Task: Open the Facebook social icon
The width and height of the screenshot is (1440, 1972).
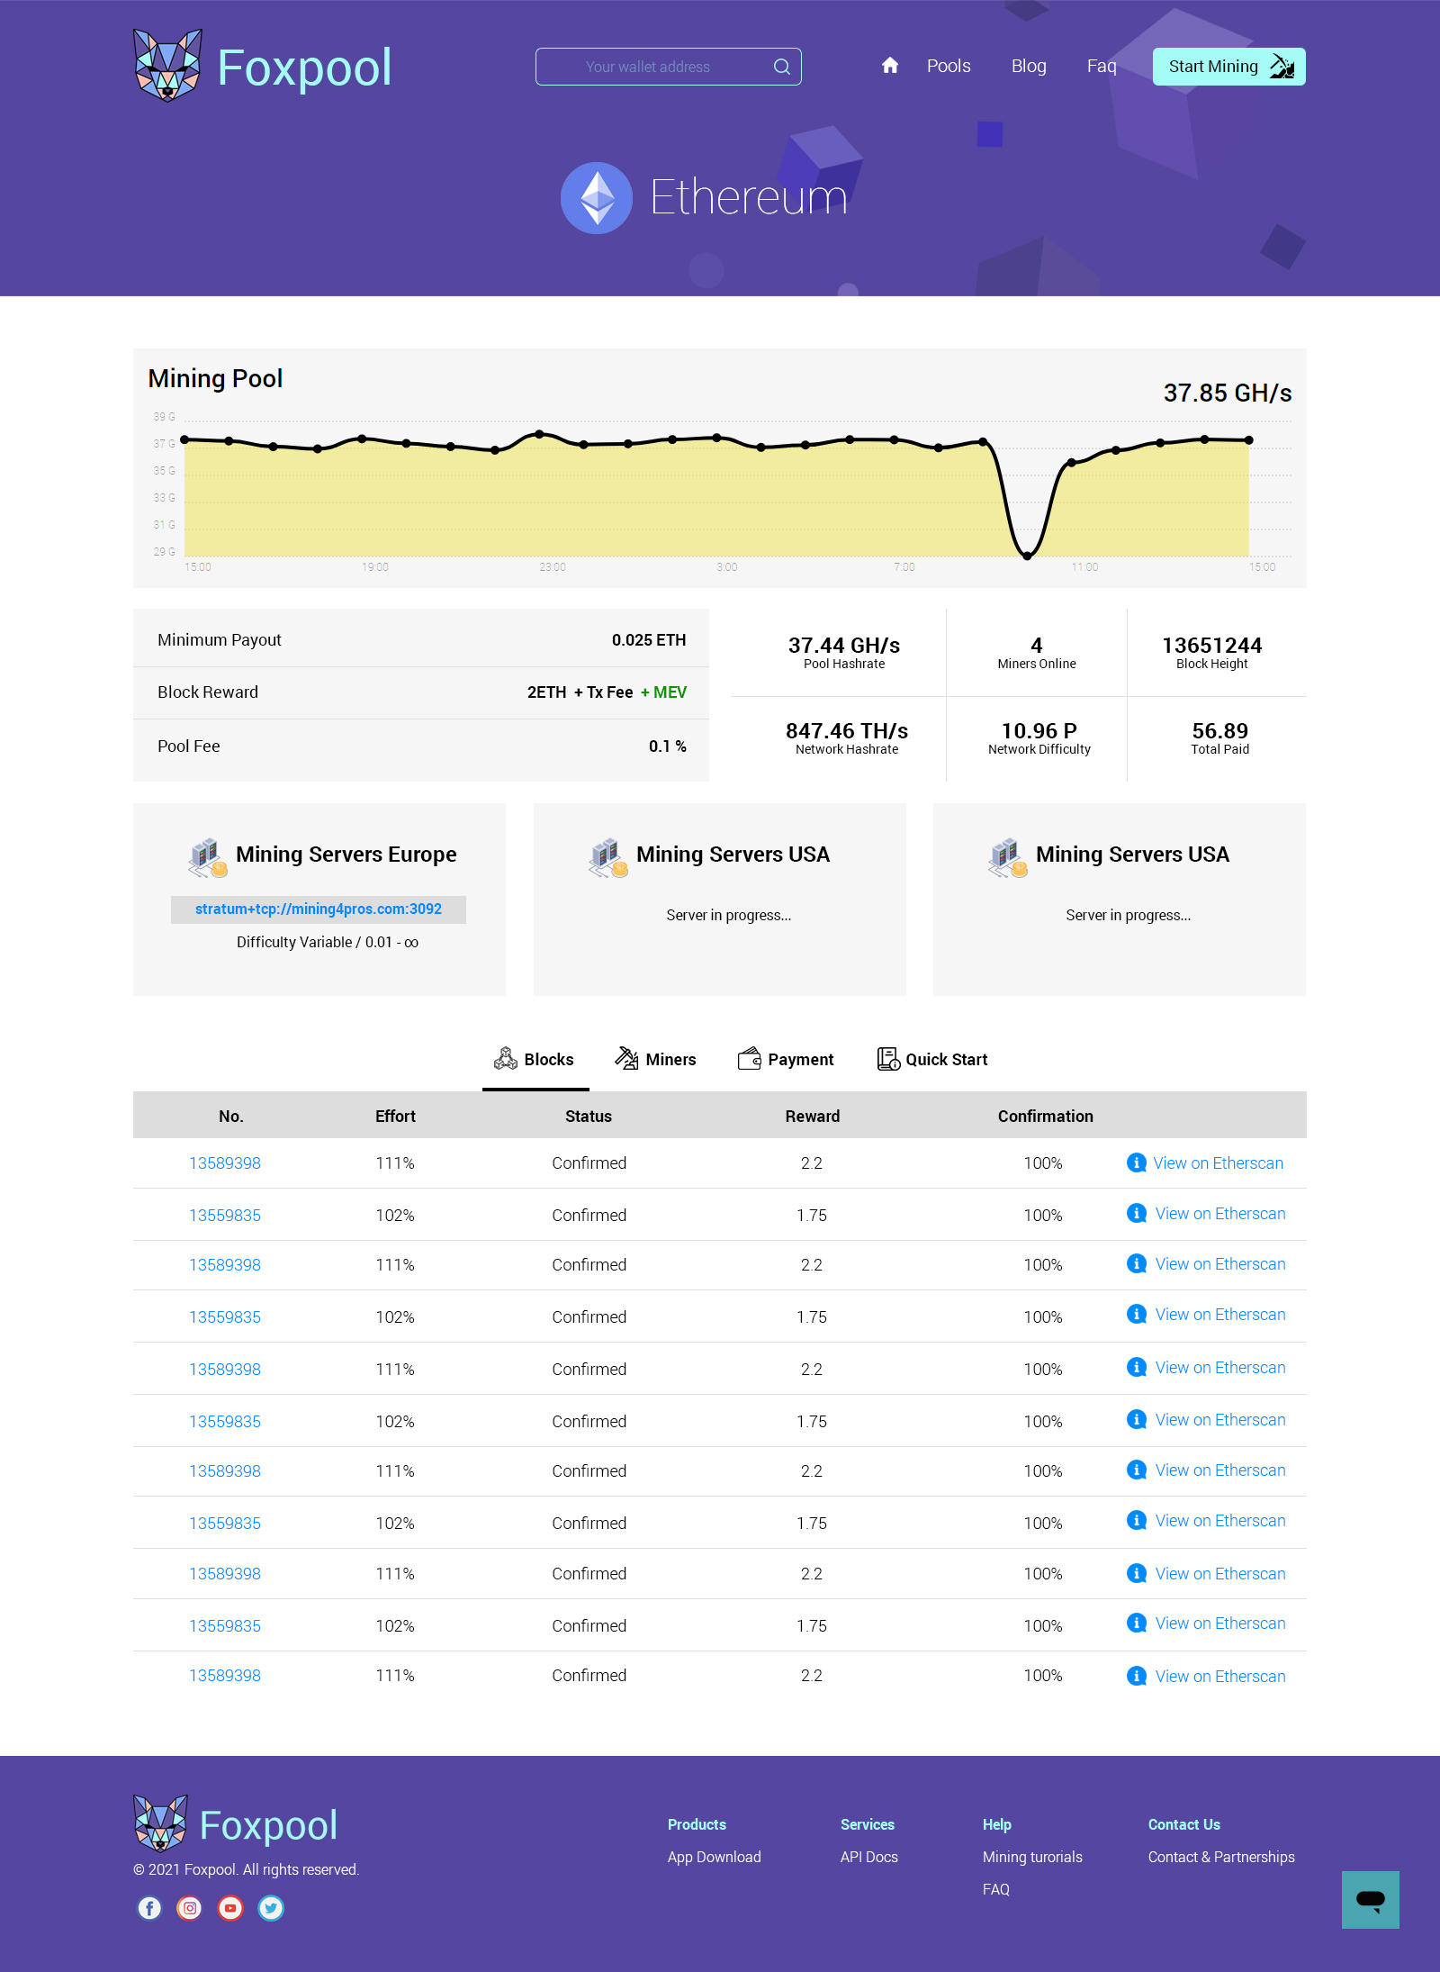Action: (x=149, y=1908)
